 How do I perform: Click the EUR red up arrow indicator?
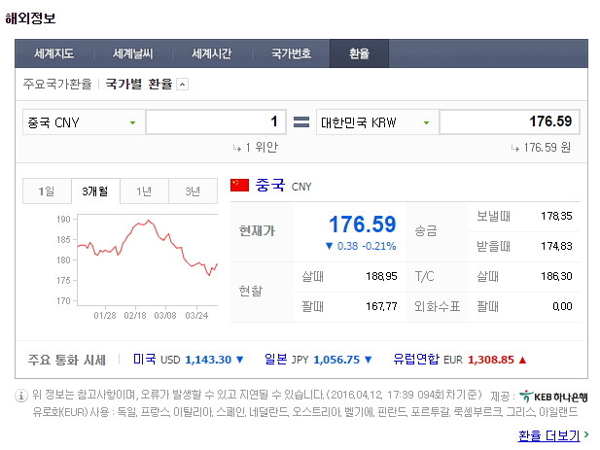(523, 360)
